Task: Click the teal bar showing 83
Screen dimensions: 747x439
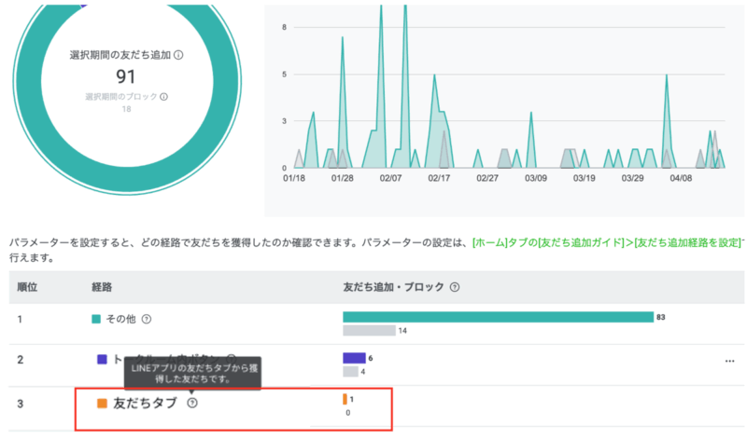Action: (x=499, y=317)
